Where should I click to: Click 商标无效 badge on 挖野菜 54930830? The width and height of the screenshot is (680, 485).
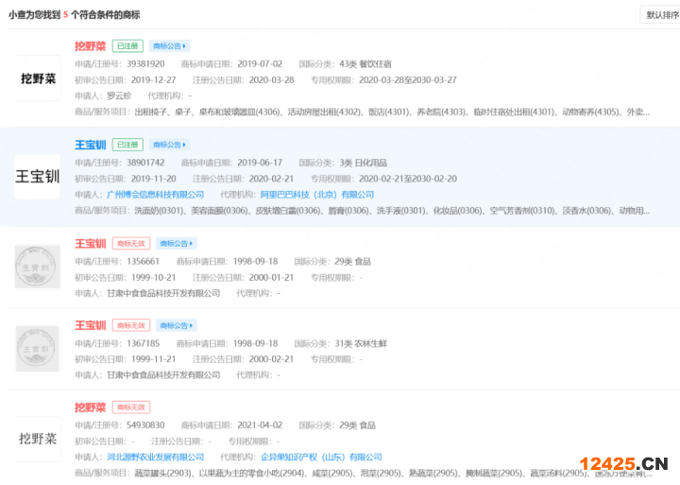point(131,407)
